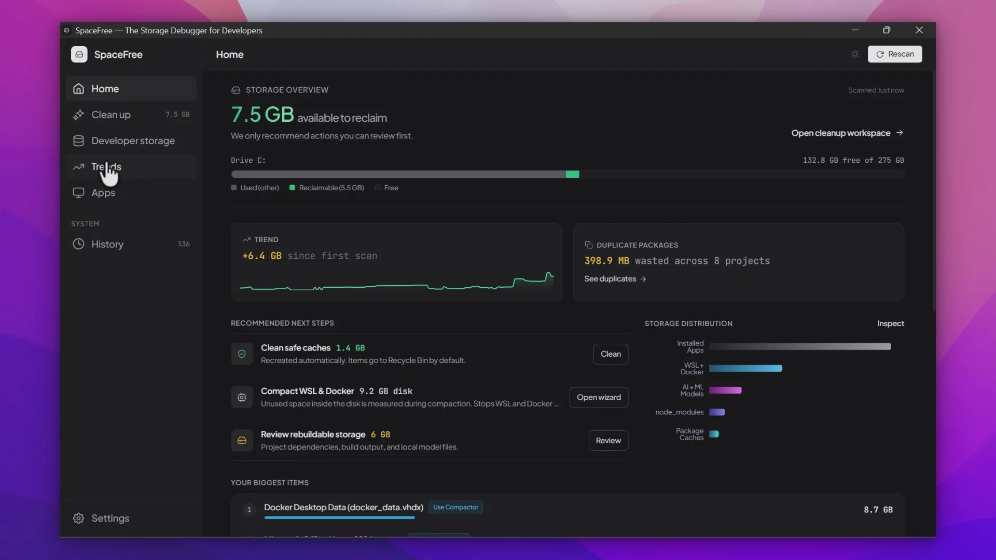Click the trend sparkline chart
This screenshot has height=560, width=996.
pyautogui.click(x=396, y=282)
